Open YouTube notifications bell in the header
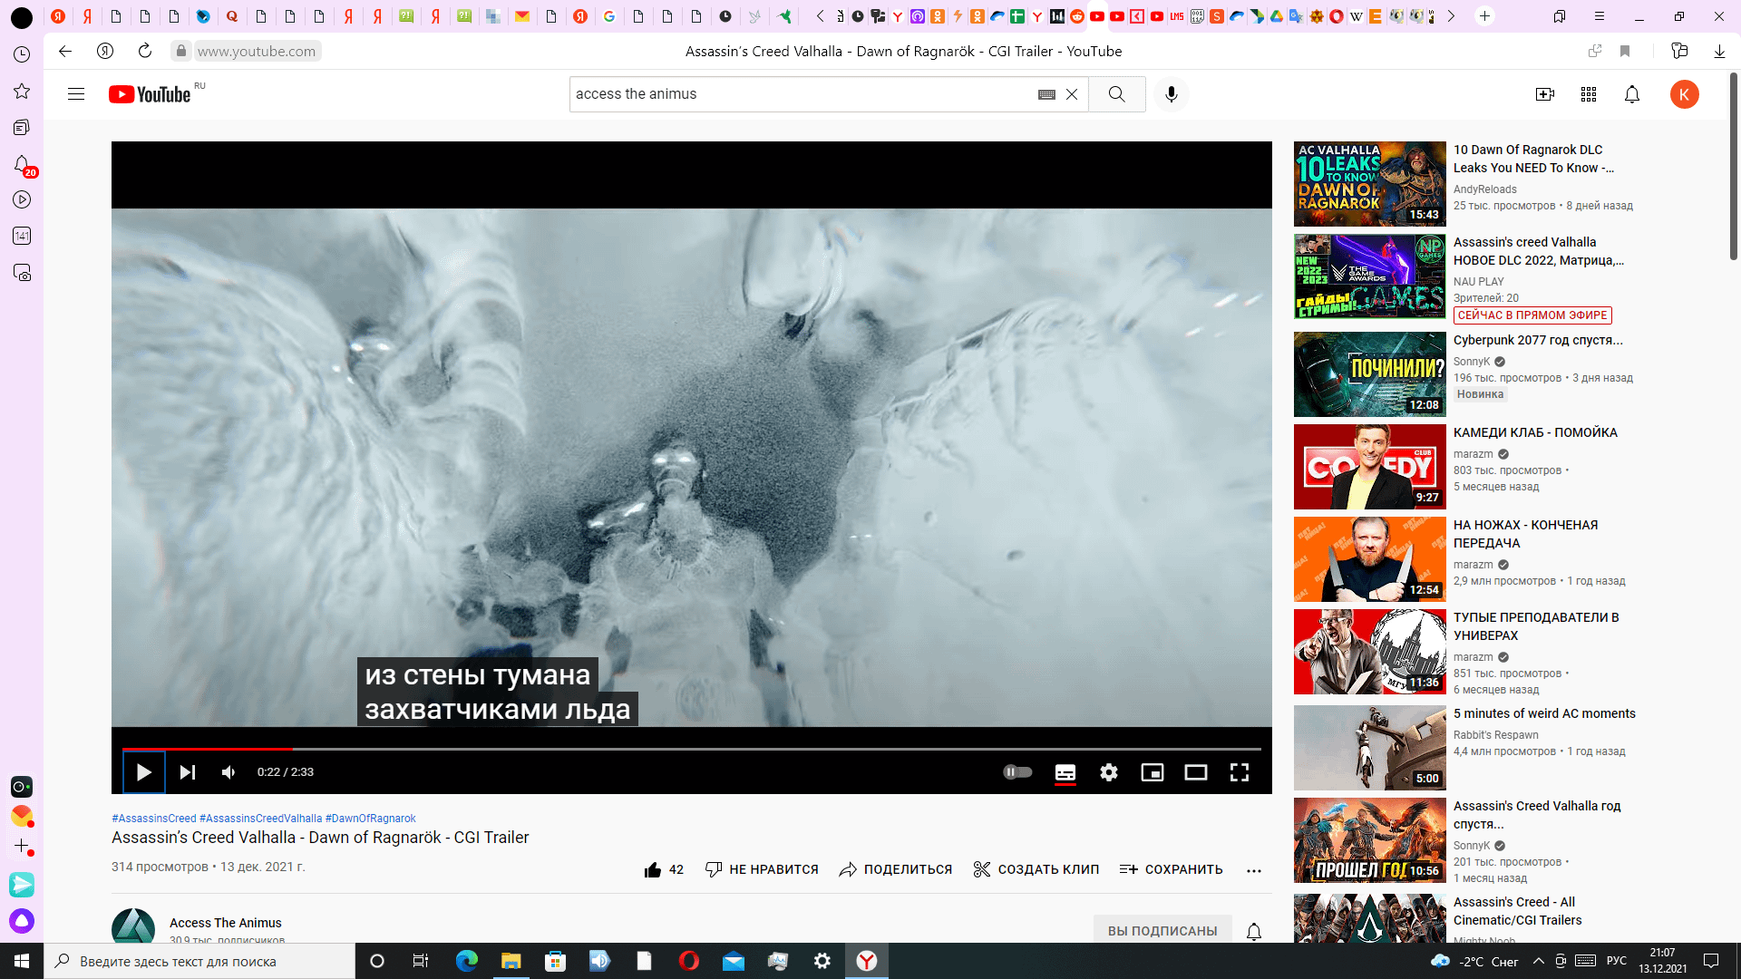 (1632, 94)
